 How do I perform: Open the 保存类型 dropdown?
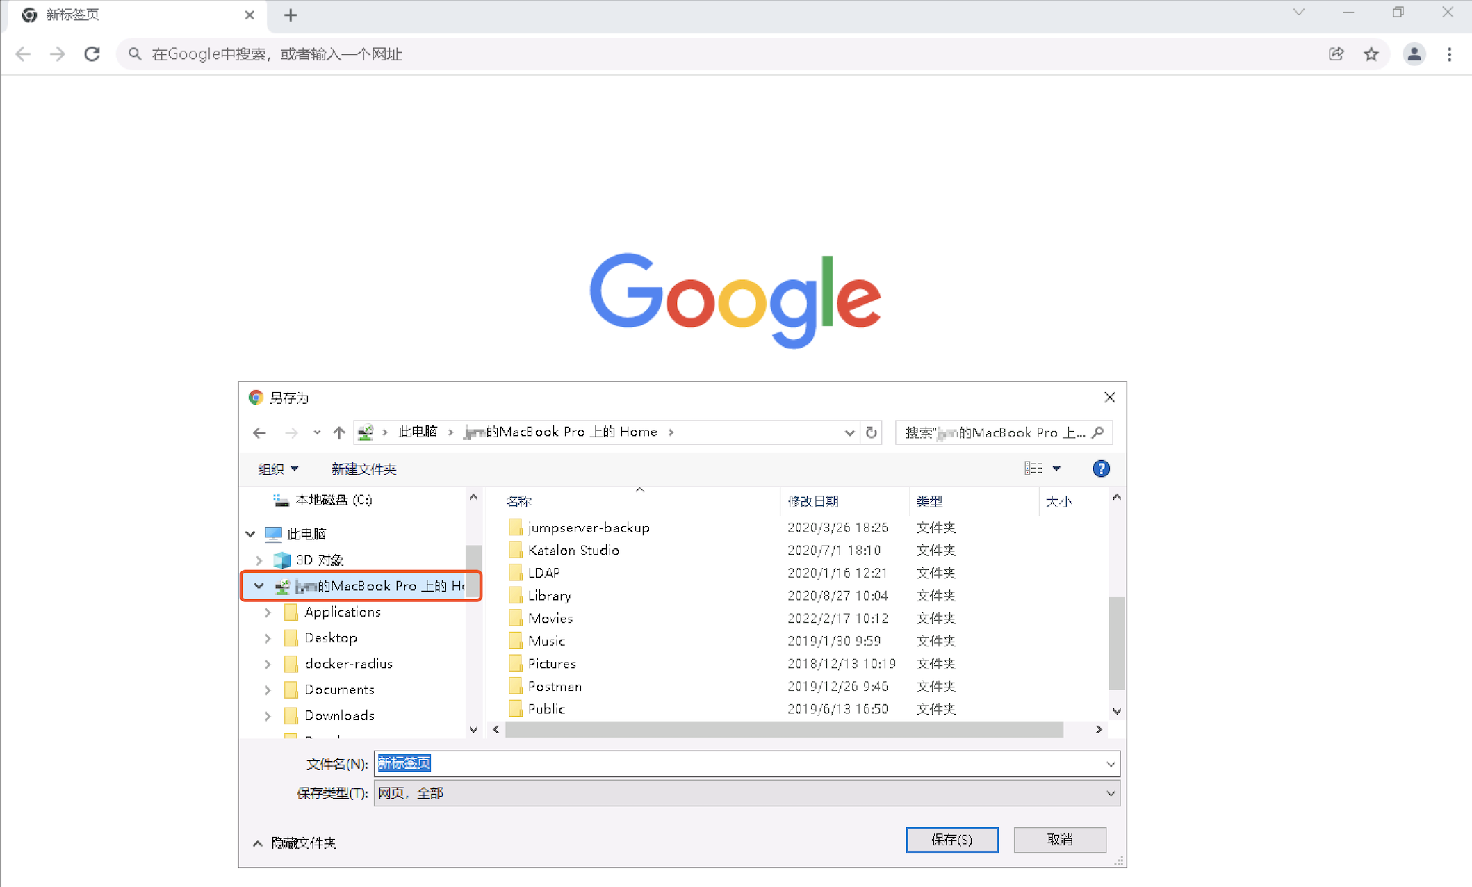(x=746, y=793)
